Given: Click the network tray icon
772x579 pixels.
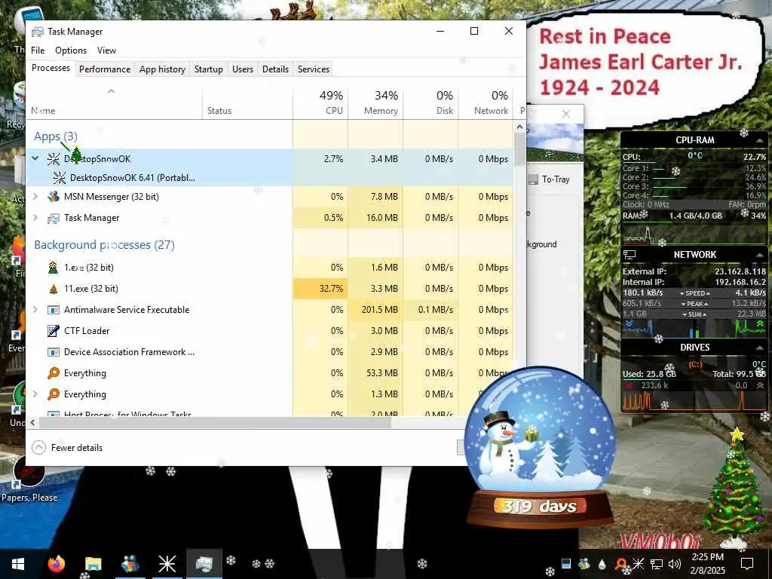Looking at the screenshot, I should click(x=657, y=564).
